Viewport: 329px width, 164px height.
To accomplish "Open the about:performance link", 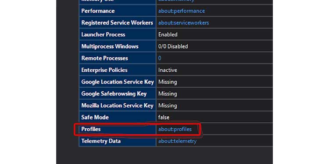I will [x=182, y=11].
